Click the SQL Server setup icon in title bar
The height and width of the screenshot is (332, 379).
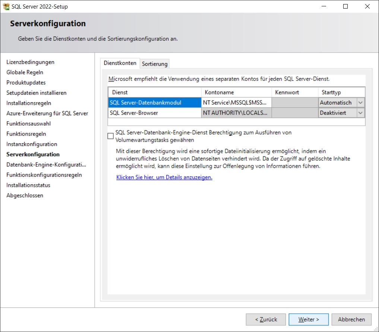pos(6,7)
